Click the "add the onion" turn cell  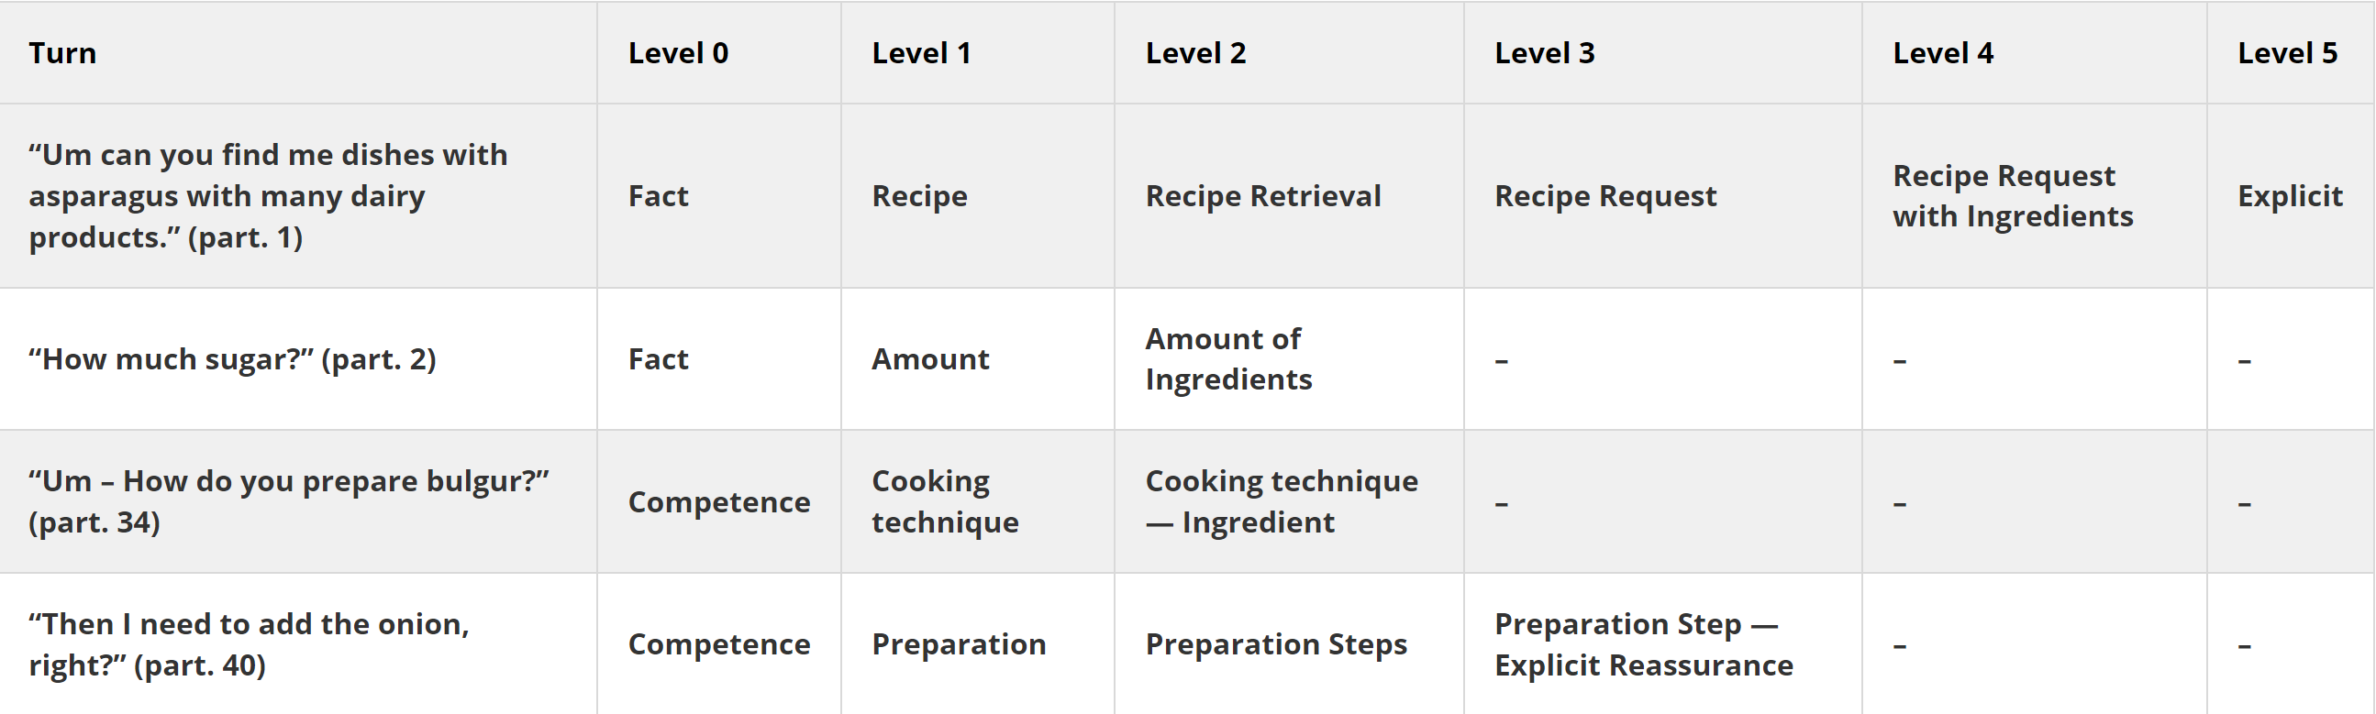tap(249, 644)
